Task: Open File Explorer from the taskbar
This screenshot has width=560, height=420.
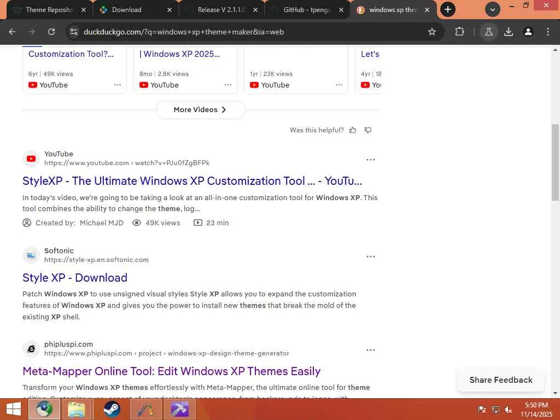Action: coord(77,409)
